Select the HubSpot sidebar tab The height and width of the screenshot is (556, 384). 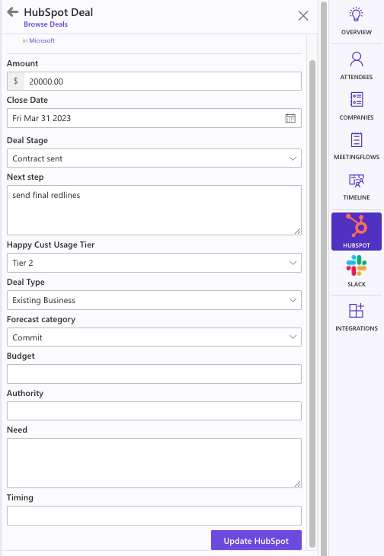tap(357, 232)
